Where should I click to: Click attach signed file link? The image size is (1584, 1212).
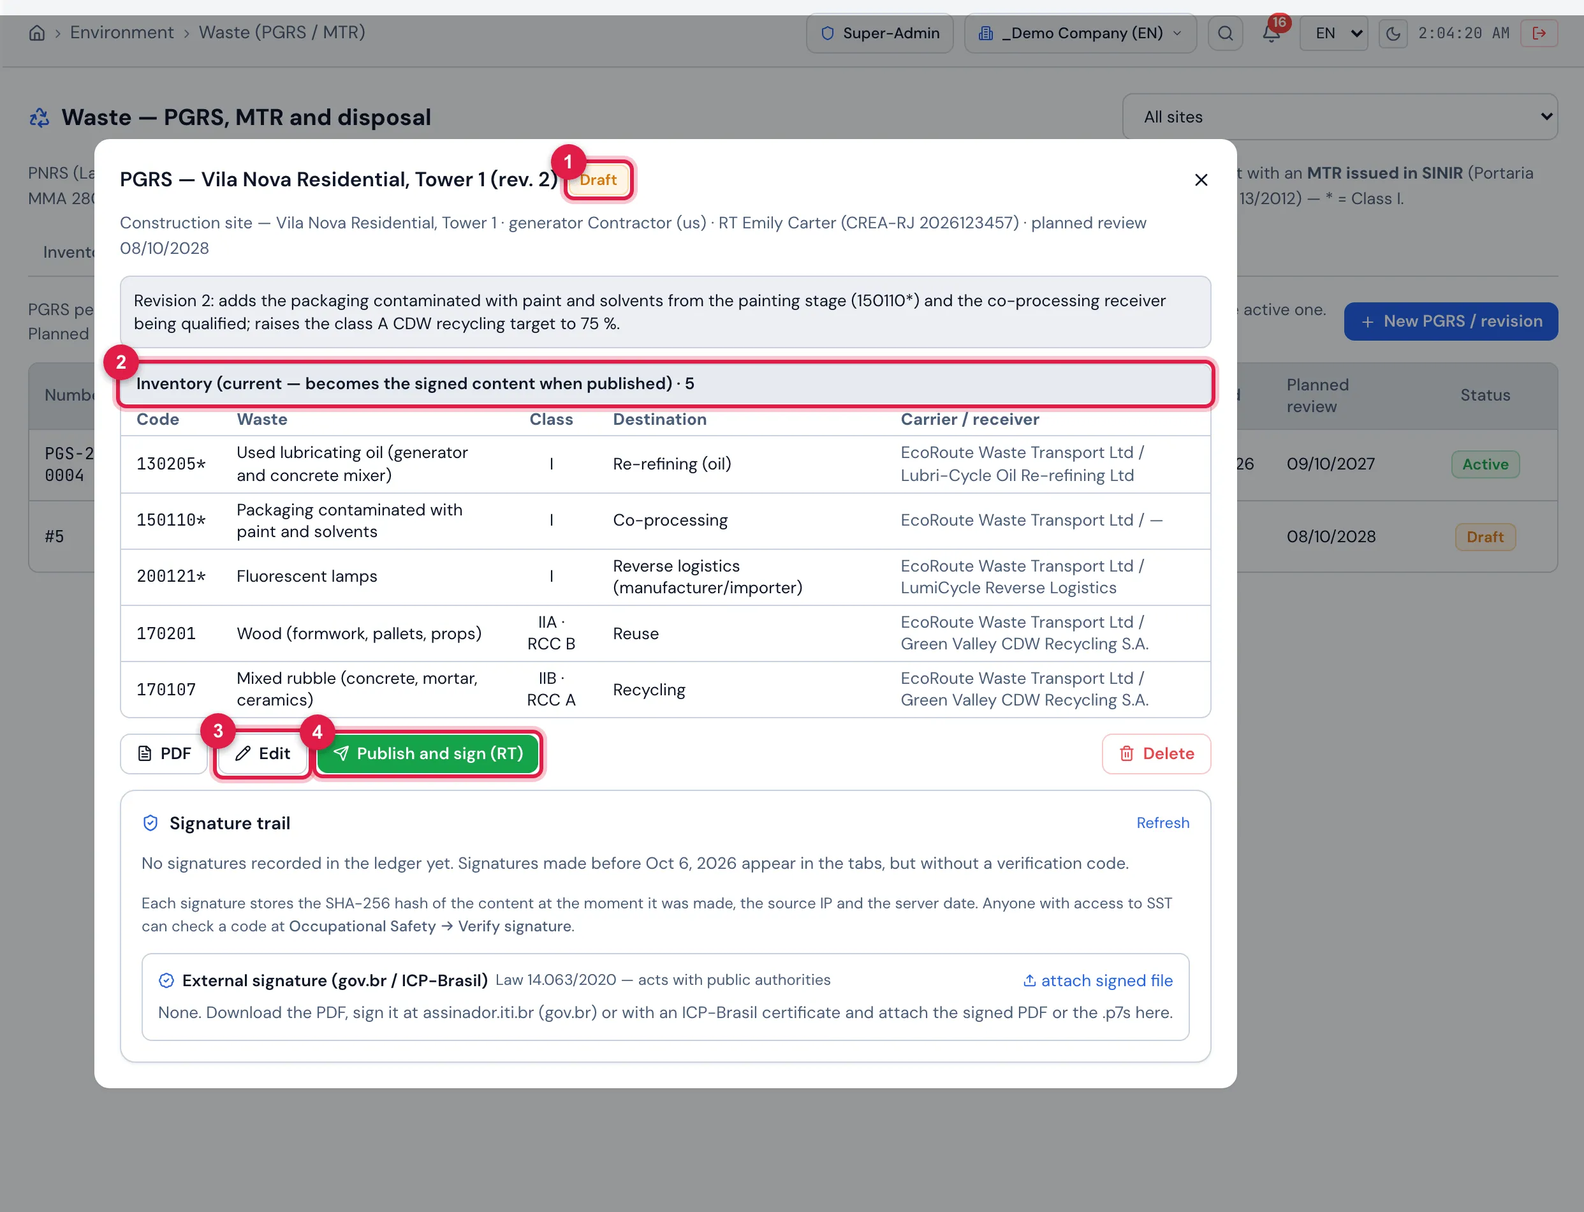click(1098, 980)
